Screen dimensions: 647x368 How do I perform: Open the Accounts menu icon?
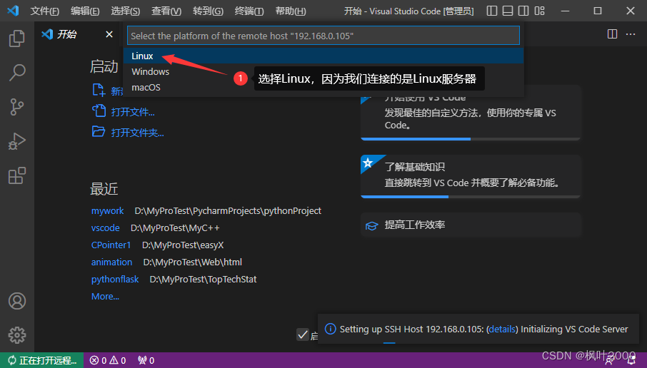coord(17,301)
